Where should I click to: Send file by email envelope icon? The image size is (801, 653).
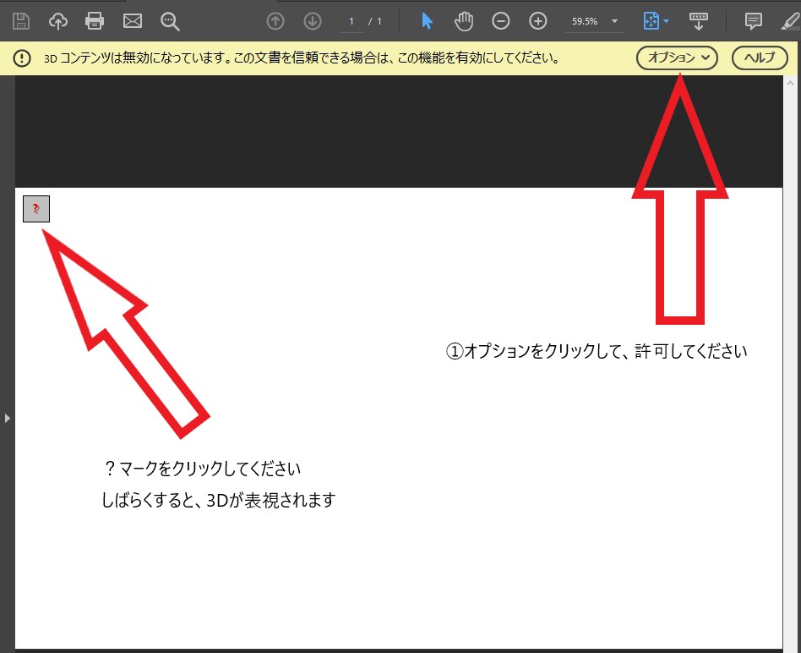[x=133, y=21]
